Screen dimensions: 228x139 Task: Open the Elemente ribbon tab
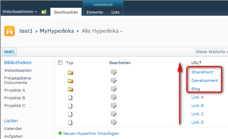click(95, 12)
